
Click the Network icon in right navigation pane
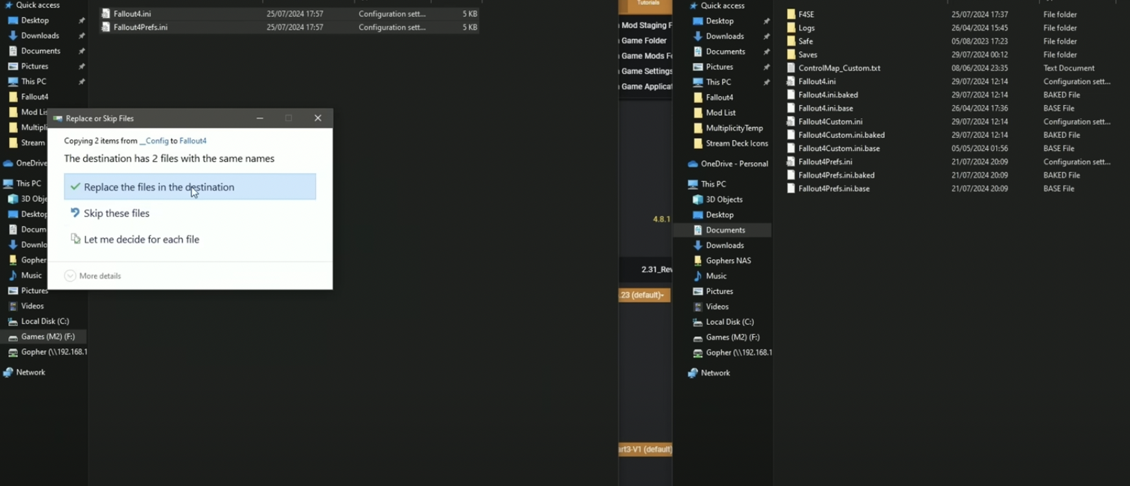point(693,373)
